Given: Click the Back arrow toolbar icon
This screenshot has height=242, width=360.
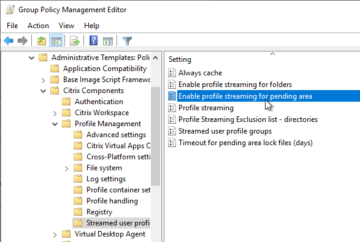Looking at the screenshot, I should click(9, 41).
